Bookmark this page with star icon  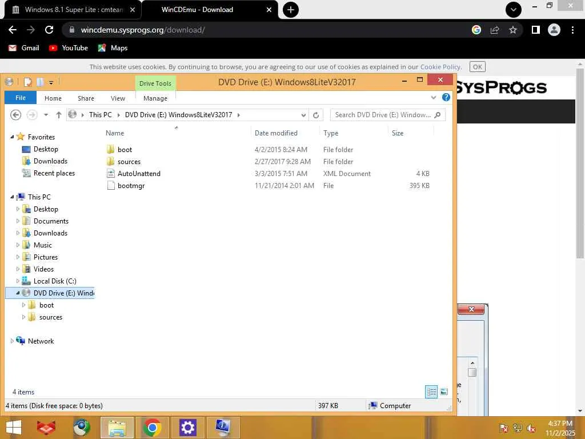pos(513,30)
